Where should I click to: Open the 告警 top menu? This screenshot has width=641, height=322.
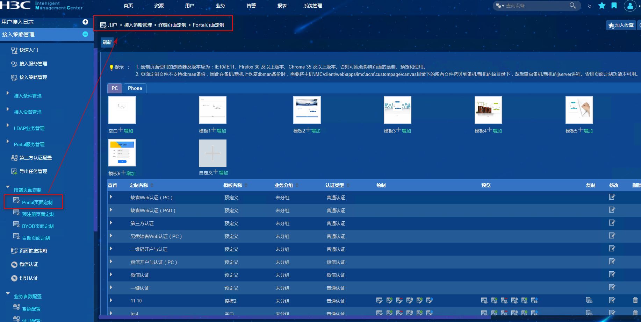tap(251, 6)
